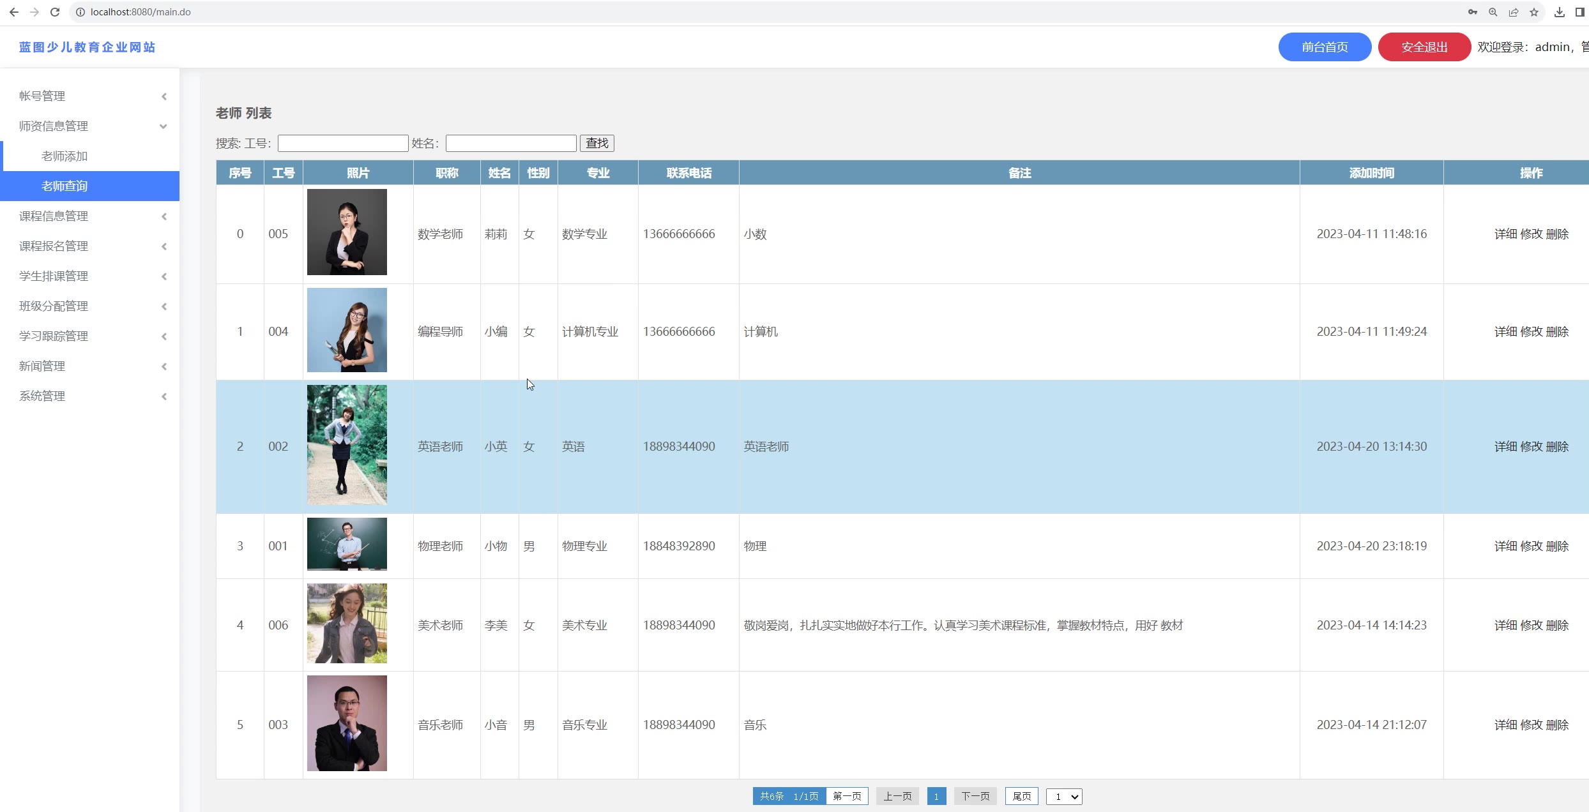Open the 老师添加 submenu item
Screen dimensions: 1589x812
tap(65, 156)
